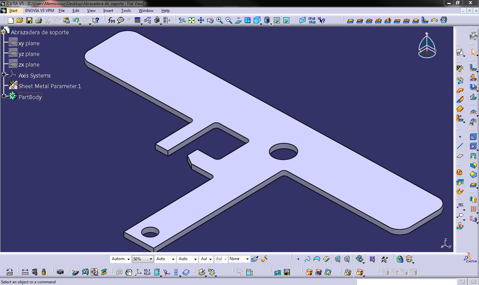Select the Pan view tool

pyautogui.click(x=201, y=21)
